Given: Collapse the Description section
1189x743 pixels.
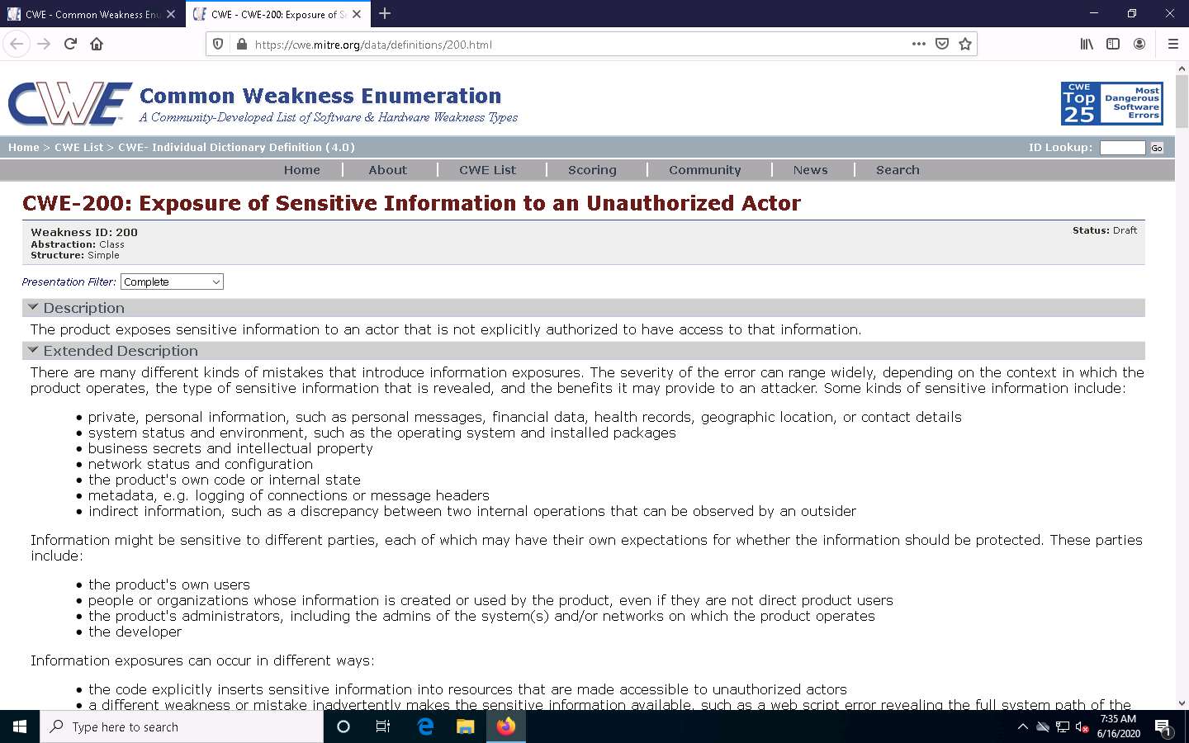Looking at the screenshot, I should 33,307.
